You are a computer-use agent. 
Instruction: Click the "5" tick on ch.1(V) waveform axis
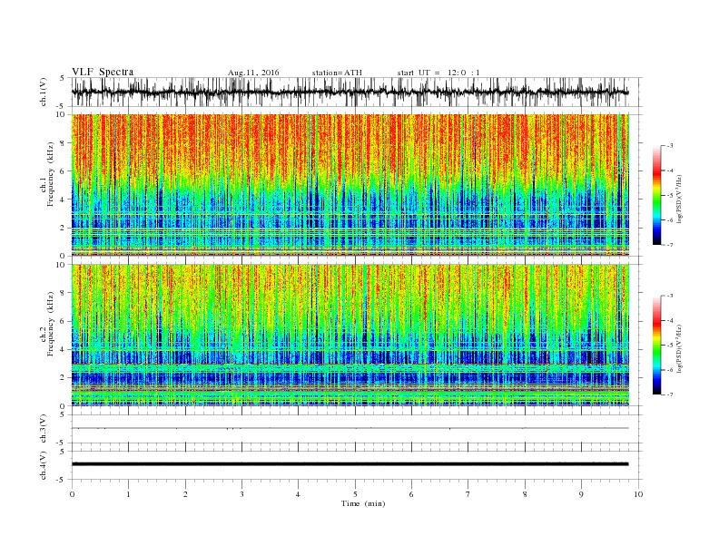tap(63, 78)
